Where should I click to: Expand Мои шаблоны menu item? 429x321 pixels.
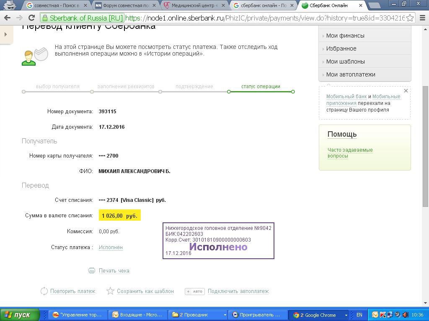pyautogui.click(x=365, y=61)
